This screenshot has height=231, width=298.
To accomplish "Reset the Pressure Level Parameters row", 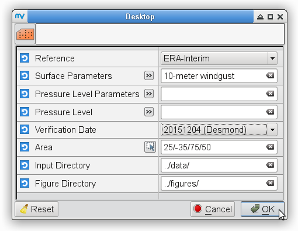I will [x=25, y=94].
